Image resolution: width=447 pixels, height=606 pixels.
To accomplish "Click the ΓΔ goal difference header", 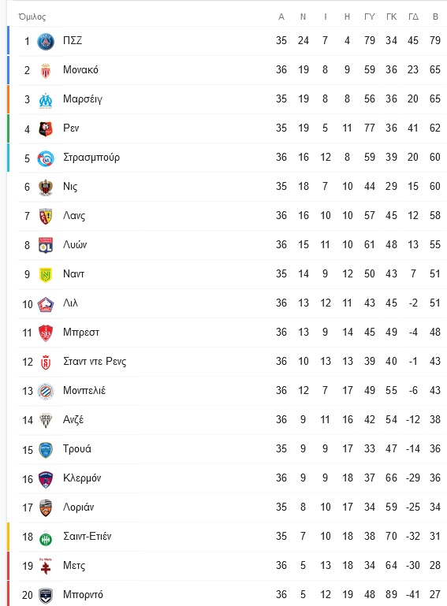I will click(x=413, y=17).
